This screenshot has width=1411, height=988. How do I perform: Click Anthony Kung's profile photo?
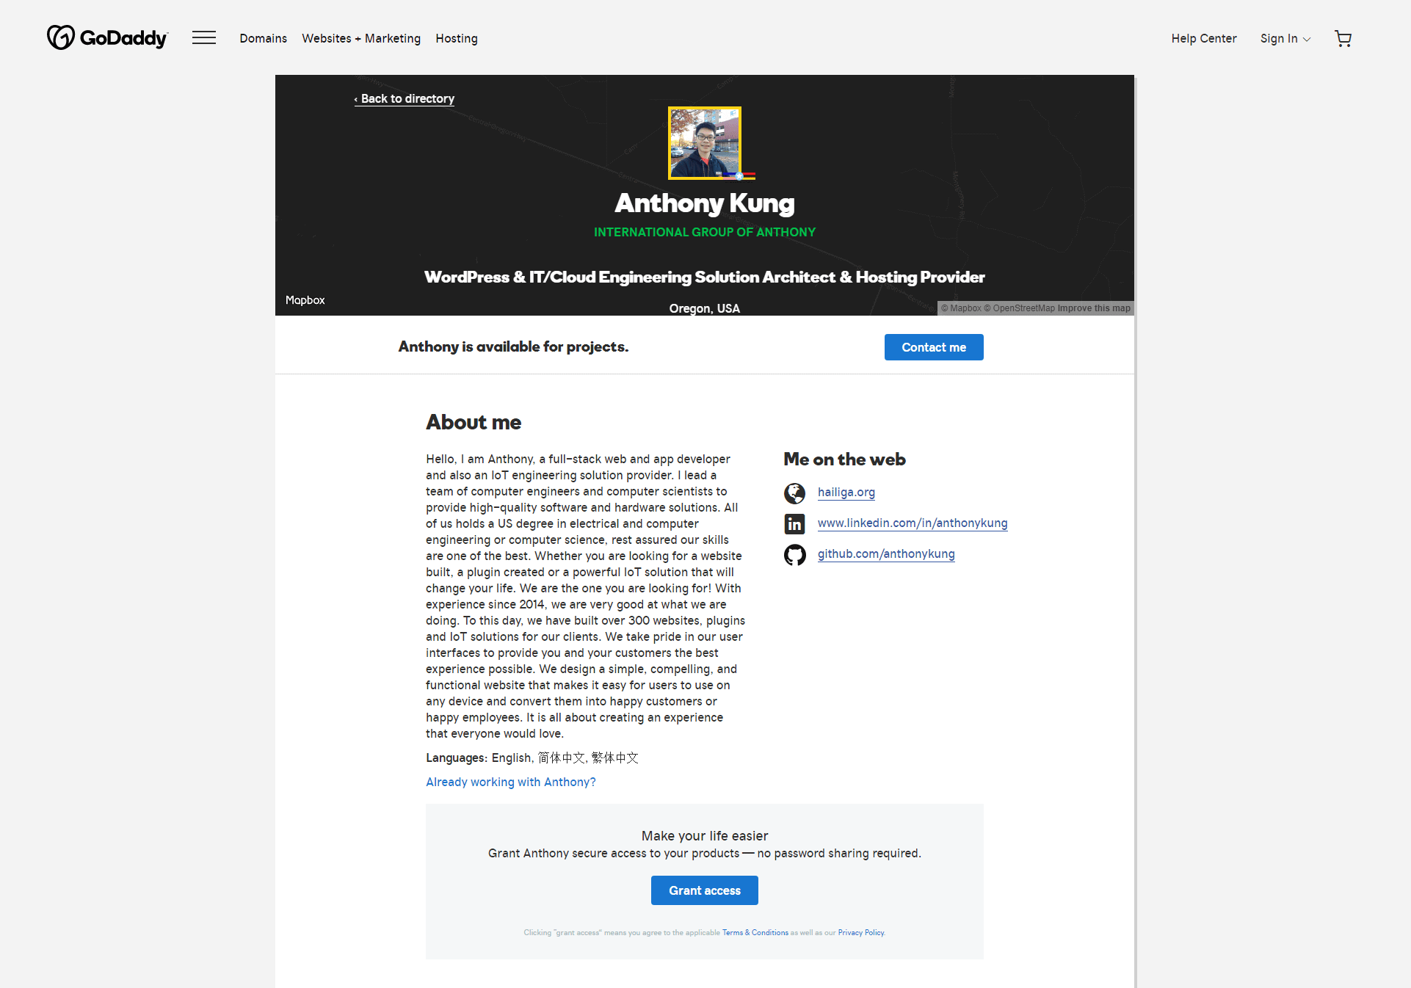(x=704, y=143)
